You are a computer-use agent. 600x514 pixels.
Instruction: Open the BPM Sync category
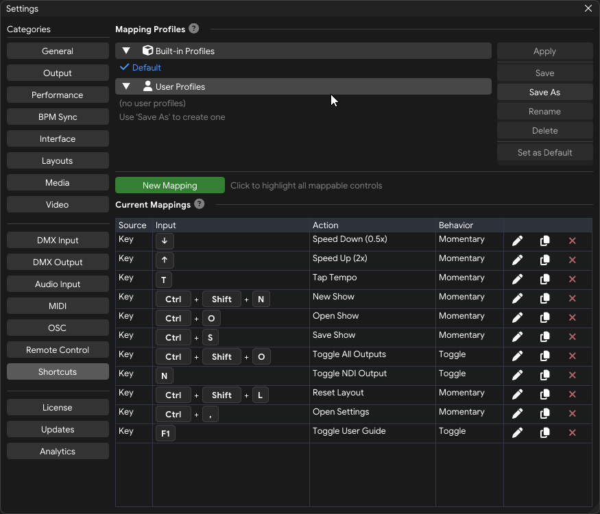[58, 117]
